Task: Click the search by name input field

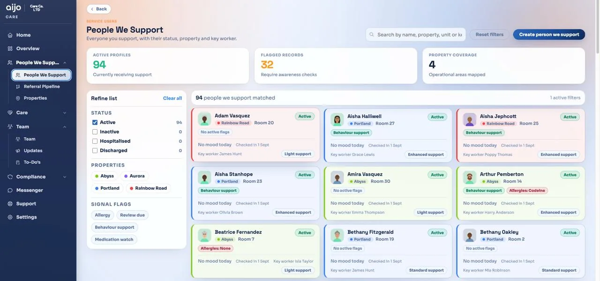Action: 415,35
